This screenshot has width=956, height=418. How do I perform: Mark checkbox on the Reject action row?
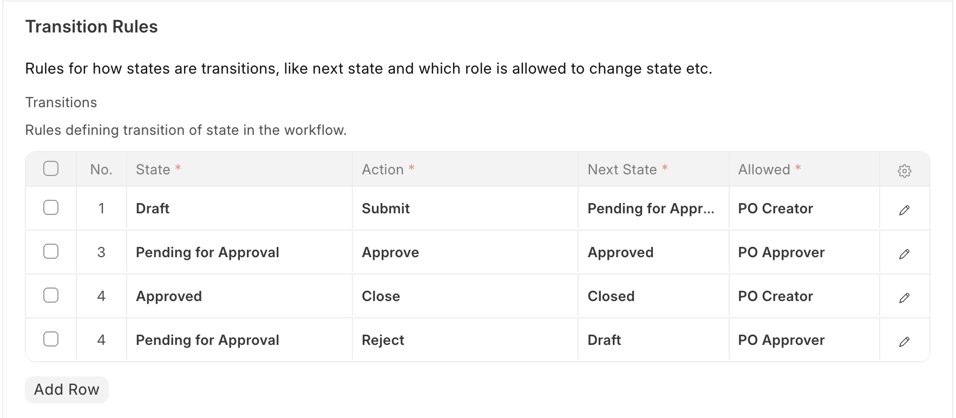click(x=51, y=339)
